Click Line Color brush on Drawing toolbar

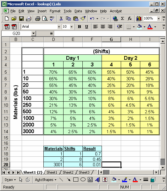click(x=125, y=180)
